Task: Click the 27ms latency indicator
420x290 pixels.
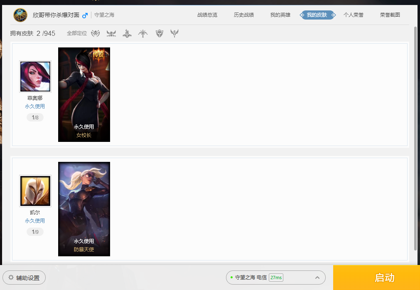Action: click(x=276, y=278)
